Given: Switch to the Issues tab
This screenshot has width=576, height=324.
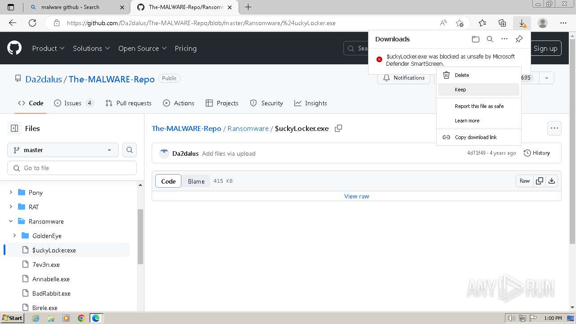Looking at the screenshot, I should (74, 103).
